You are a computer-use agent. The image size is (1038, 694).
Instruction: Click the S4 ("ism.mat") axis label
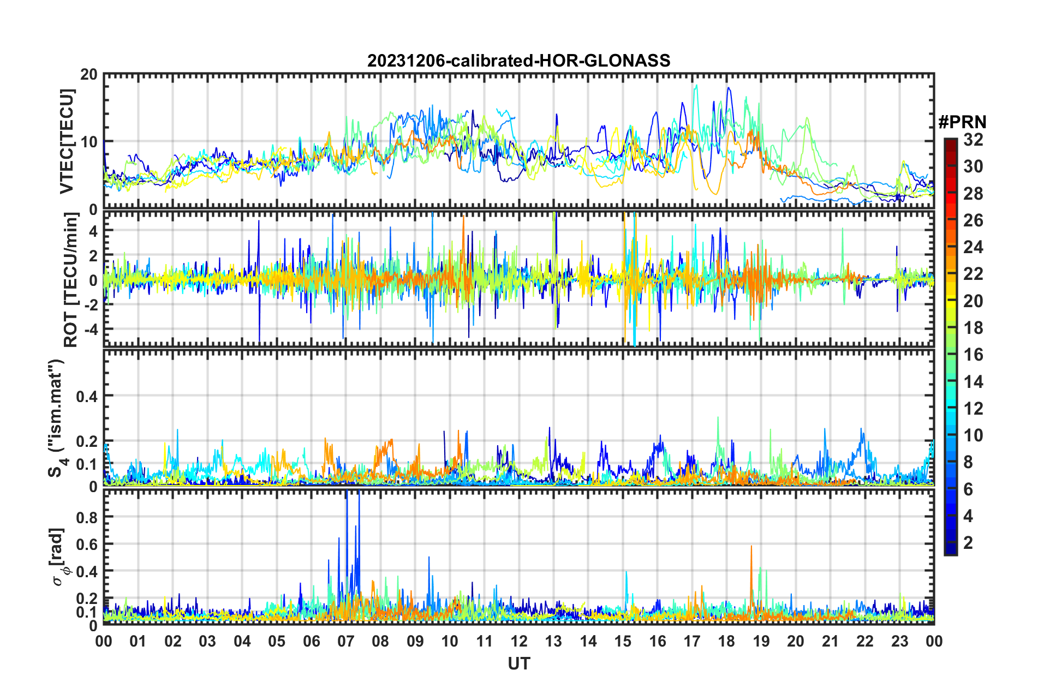(x=56, y=418)
